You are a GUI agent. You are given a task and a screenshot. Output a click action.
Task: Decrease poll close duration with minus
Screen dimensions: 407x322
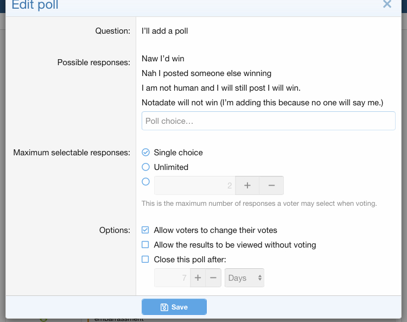point(213,278)
